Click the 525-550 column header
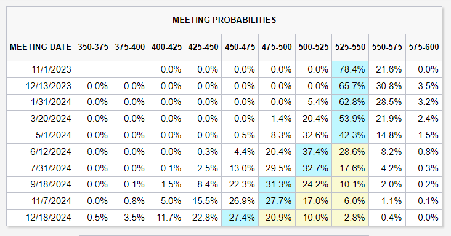The image size is (451, 236). (x=351, y=47)
